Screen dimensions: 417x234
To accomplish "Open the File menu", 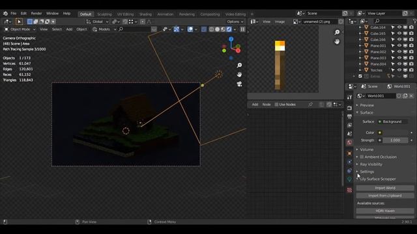I will 13,13.
